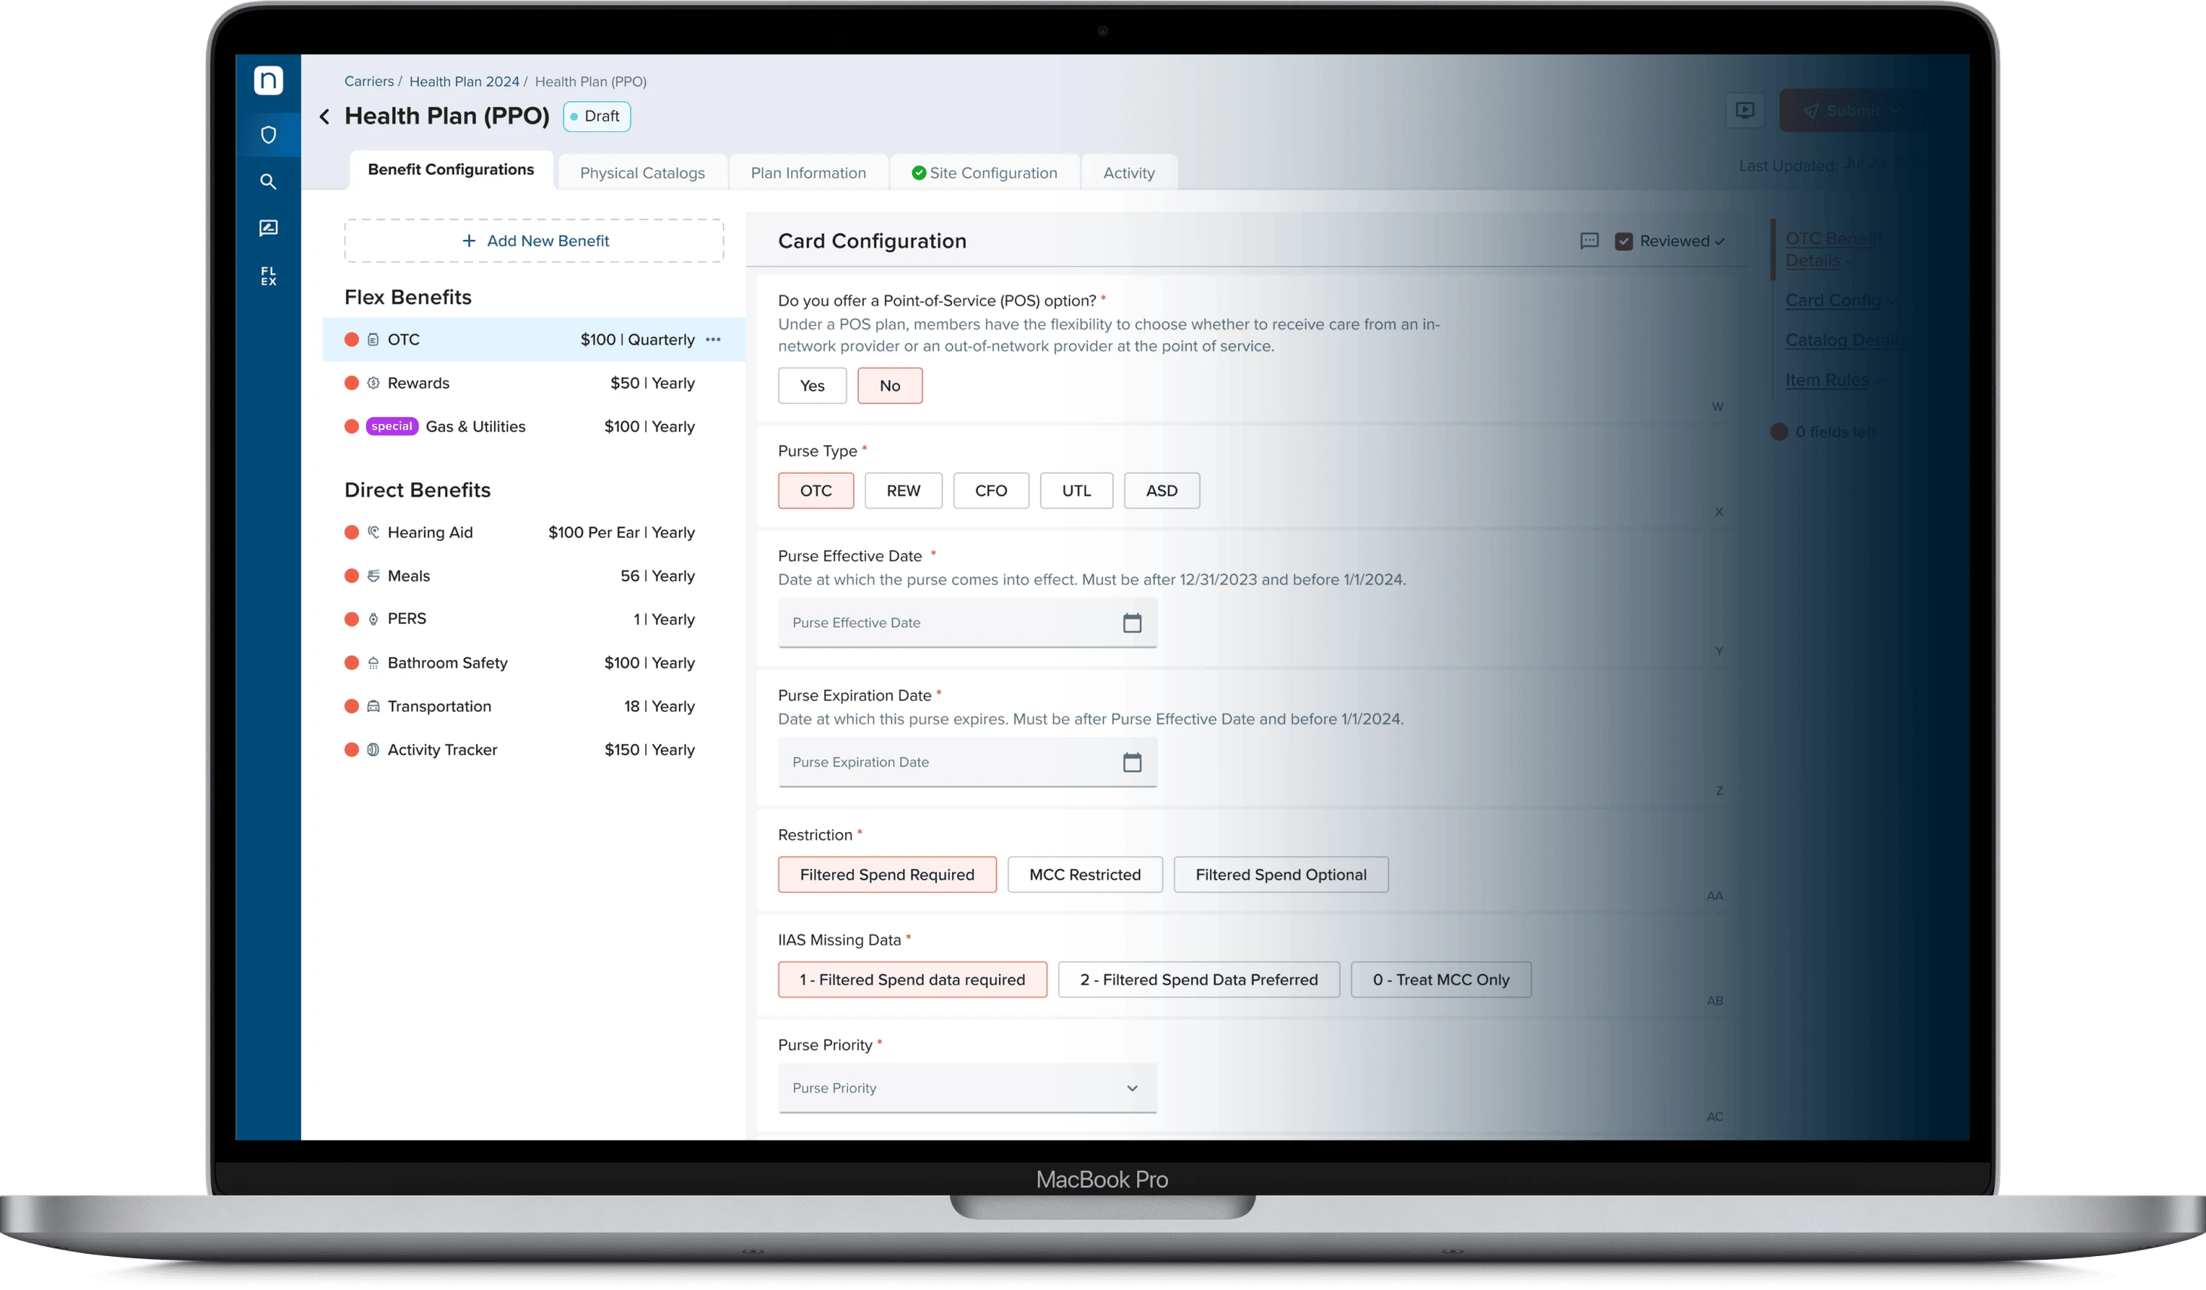
Task: Click the shield icon in the sidebar
Action: tap(268, 135)
